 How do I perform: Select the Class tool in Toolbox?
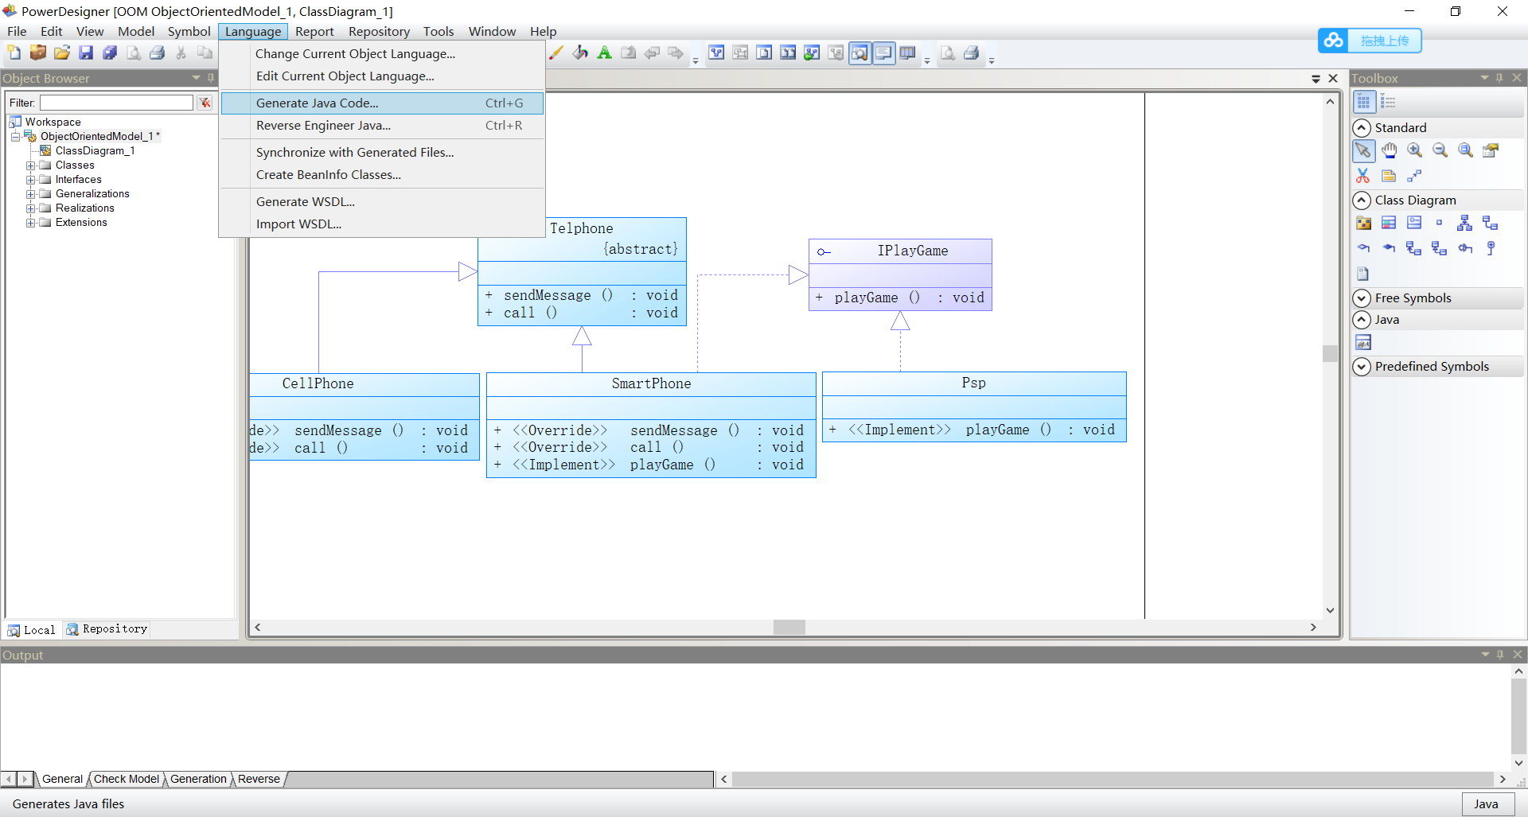coord(1390,223)
